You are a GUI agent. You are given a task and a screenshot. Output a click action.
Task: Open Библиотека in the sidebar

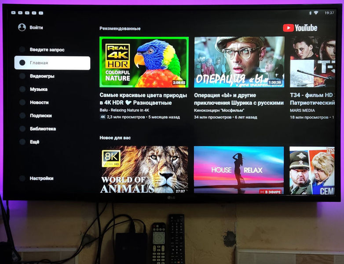point(43,129)
